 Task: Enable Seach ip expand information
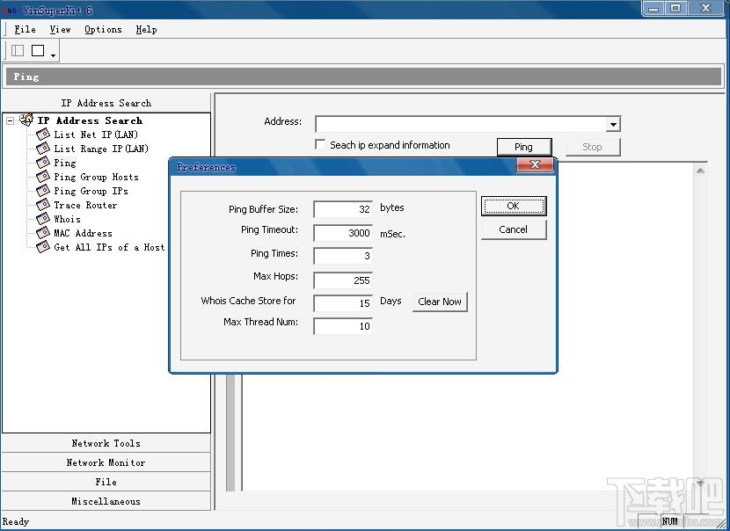click(x=320, y=145)
